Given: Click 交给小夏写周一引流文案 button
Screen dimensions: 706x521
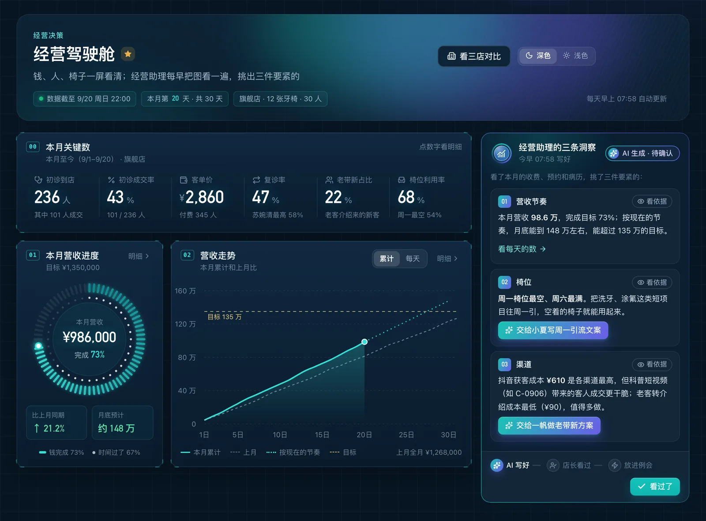Looking at the screenshot, I should click(x=553, y=330).
